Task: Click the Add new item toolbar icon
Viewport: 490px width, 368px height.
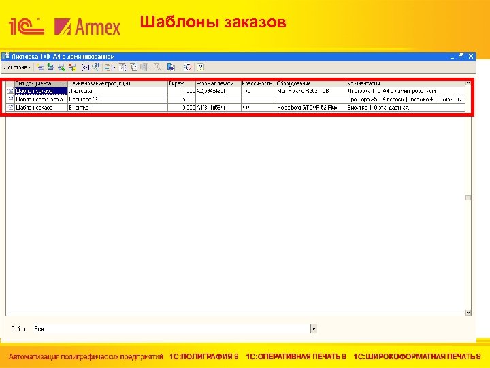Action: click(x=40, y=67)
